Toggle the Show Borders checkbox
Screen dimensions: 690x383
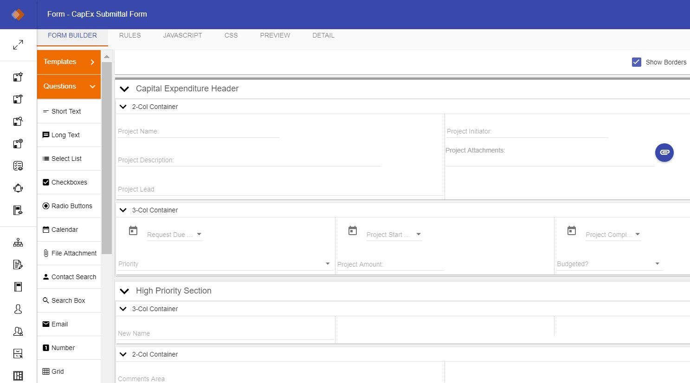click(637, 62)
